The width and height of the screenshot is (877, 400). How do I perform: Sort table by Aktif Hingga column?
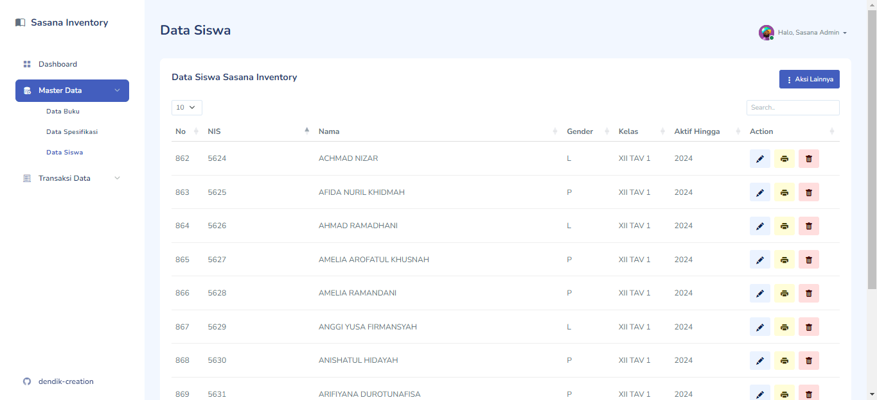point(708,131)
